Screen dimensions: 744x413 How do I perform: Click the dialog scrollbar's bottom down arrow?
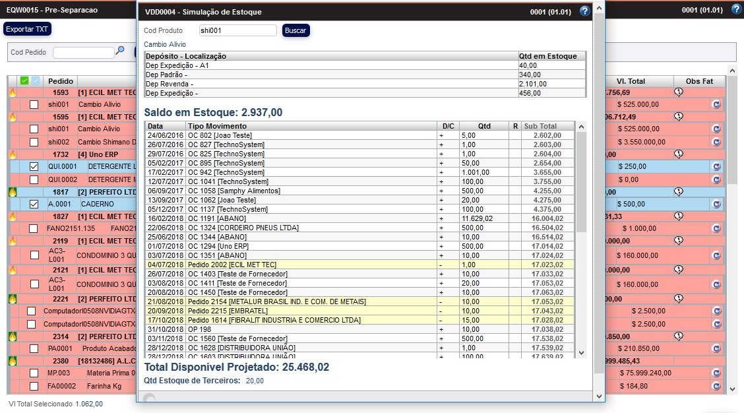[599, 396]
